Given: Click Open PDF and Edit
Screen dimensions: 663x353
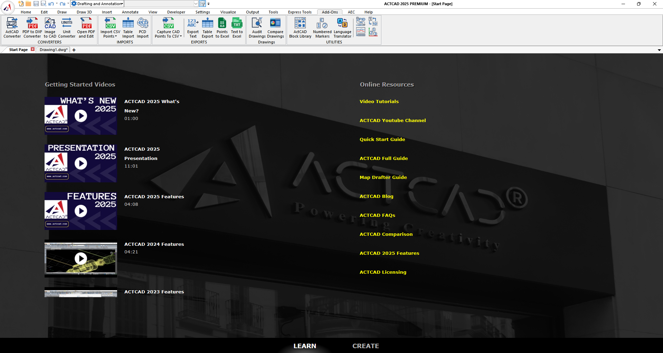Looking at the screenshot, I should coord(86,28).
